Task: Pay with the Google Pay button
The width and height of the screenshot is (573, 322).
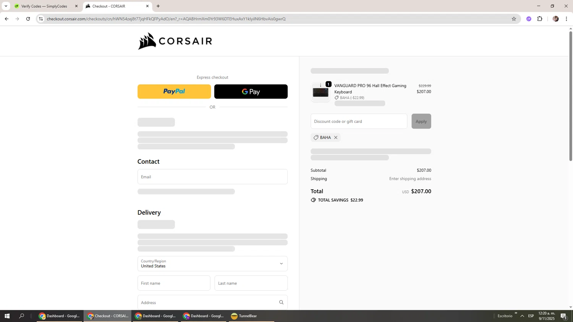Action: pyautogui.click(x=251, y=92)
